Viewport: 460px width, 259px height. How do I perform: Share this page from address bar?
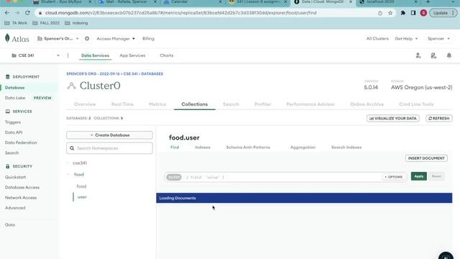pos(380,13)
